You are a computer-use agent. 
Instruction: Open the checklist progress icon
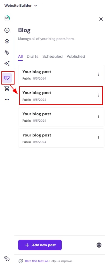coord(7,18)
